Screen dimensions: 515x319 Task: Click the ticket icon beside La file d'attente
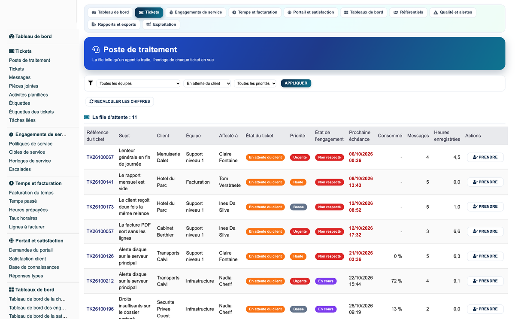click(x=87, y=117)
